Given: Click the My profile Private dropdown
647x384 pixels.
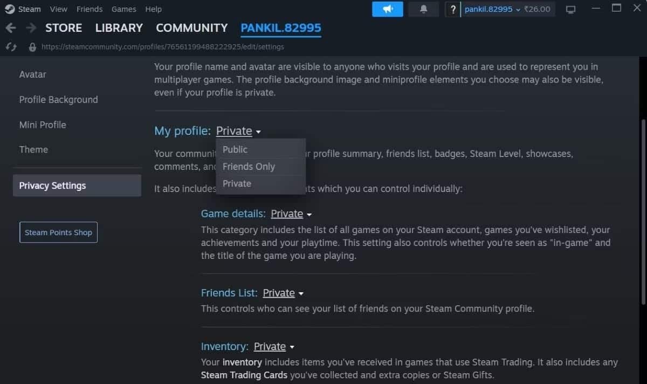Looking at the screenshot, I should [x=238, y=131].
